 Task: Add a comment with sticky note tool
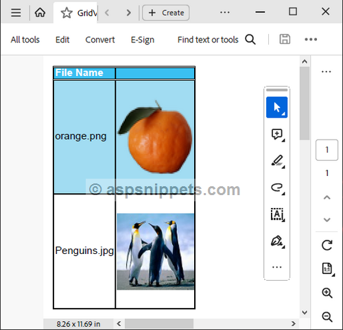pyautogui.click(x=277, y=135)
